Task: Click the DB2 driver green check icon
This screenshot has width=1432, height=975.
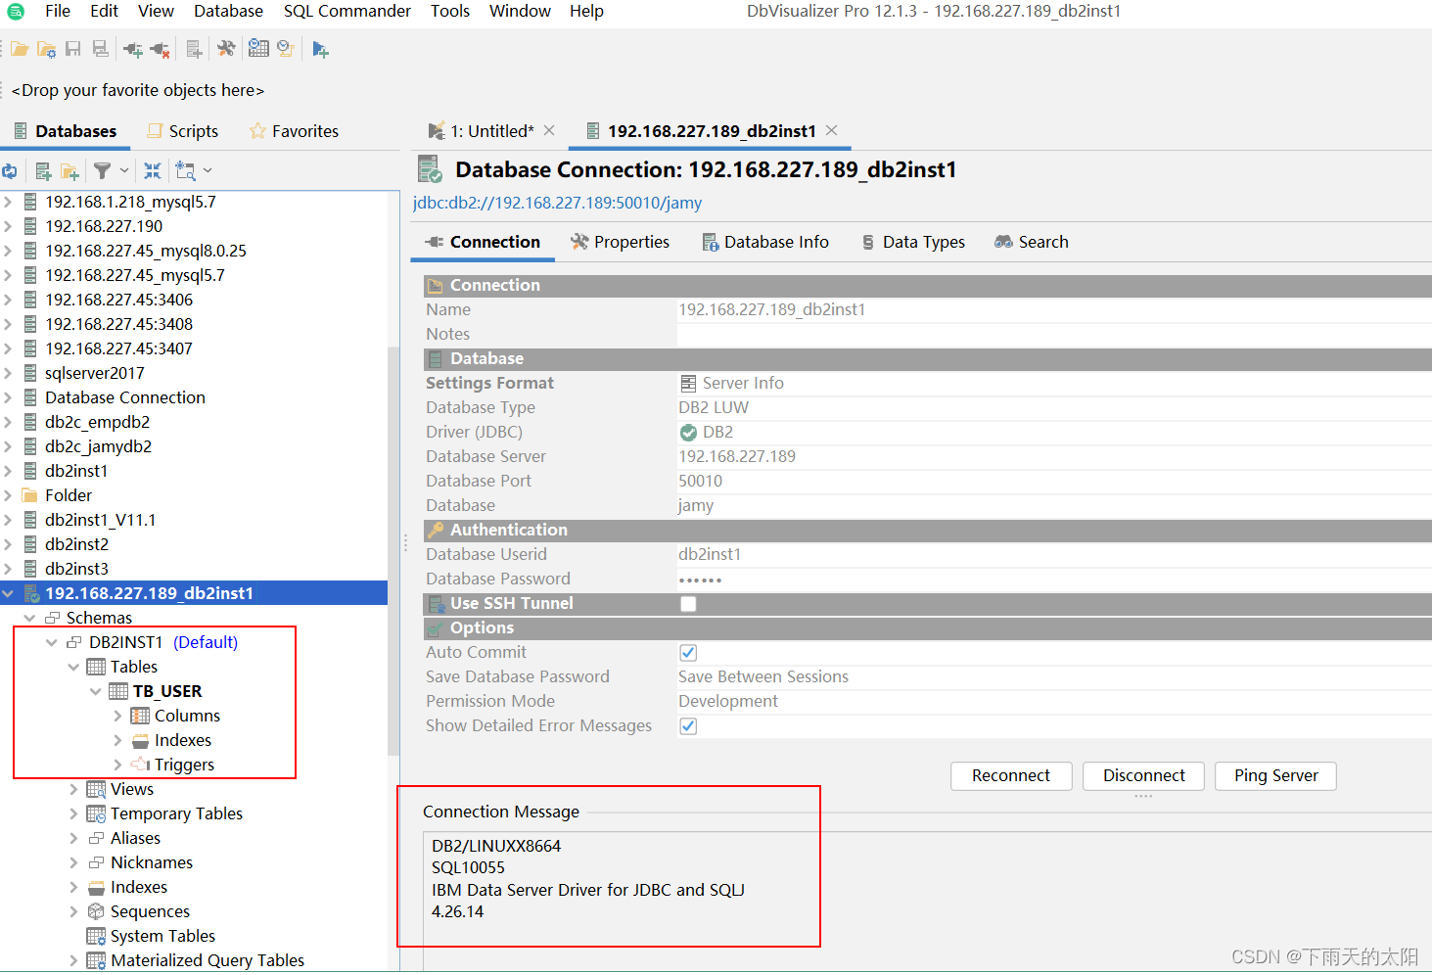Action: coord(688,433)
